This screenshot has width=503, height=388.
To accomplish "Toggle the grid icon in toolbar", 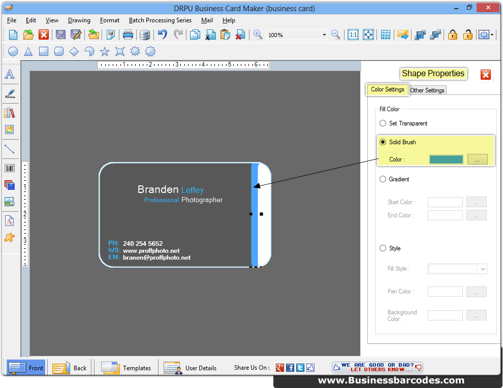I will (385, 35).
